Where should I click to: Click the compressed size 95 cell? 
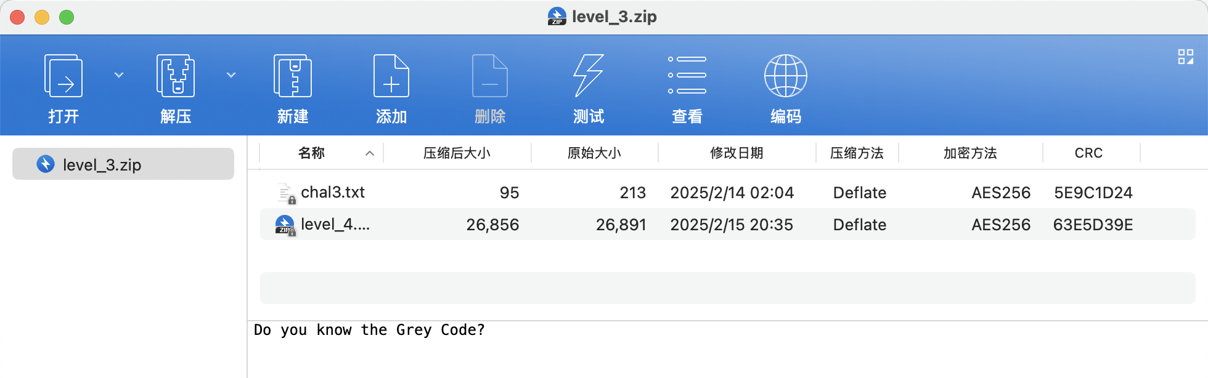pos(509,193)
